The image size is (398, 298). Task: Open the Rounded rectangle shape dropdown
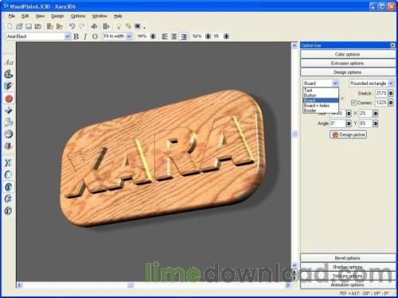click(391, 83)
